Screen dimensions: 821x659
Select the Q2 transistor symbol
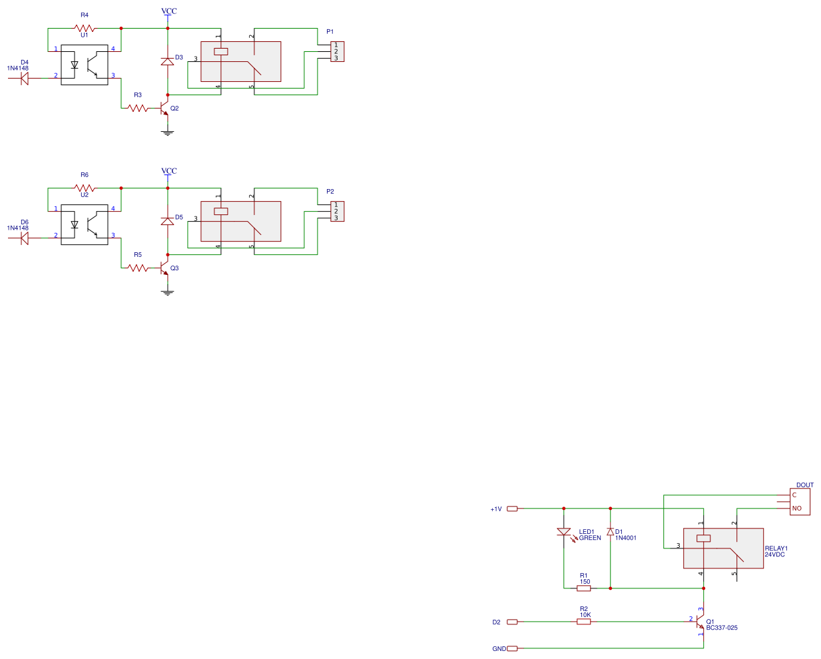(164, 109)
